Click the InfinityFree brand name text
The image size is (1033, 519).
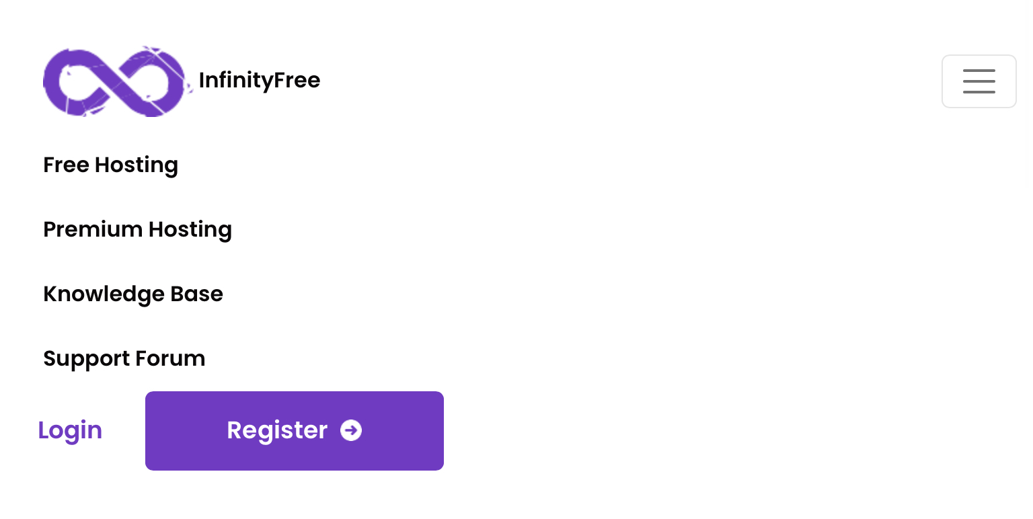[x=259, y=81]
